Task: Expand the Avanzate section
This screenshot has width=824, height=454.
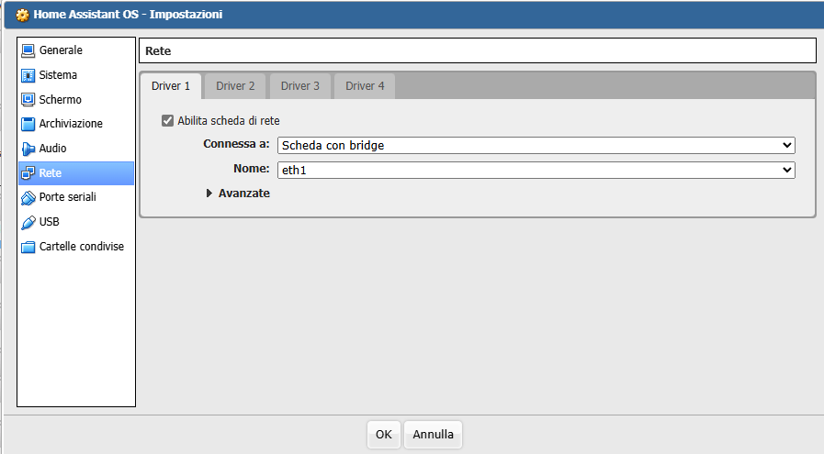Action: 238,194
